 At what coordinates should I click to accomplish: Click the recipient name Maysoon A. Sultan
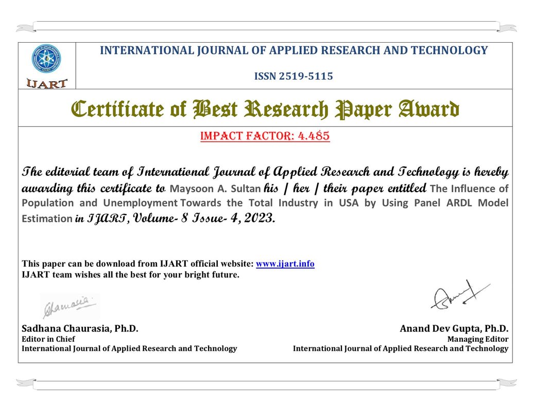pos(215,189)
